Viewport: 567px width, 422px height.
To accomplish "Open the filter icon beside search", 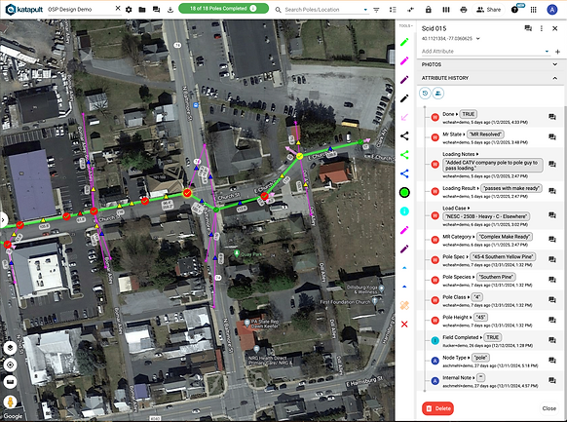I will [376, 10].
